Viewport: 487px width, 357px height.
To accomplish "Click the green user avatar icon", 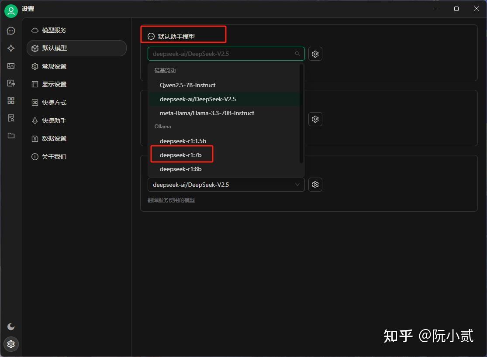I will [11, 11].
